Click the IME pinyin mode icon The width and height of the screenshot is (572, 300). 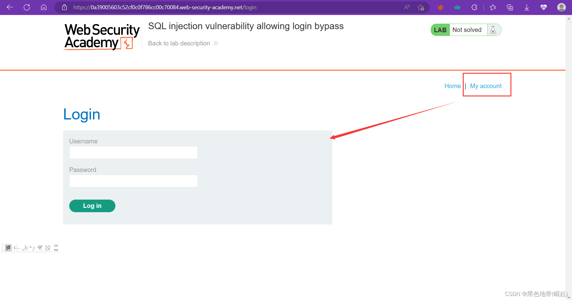click(x=8, y=248)
